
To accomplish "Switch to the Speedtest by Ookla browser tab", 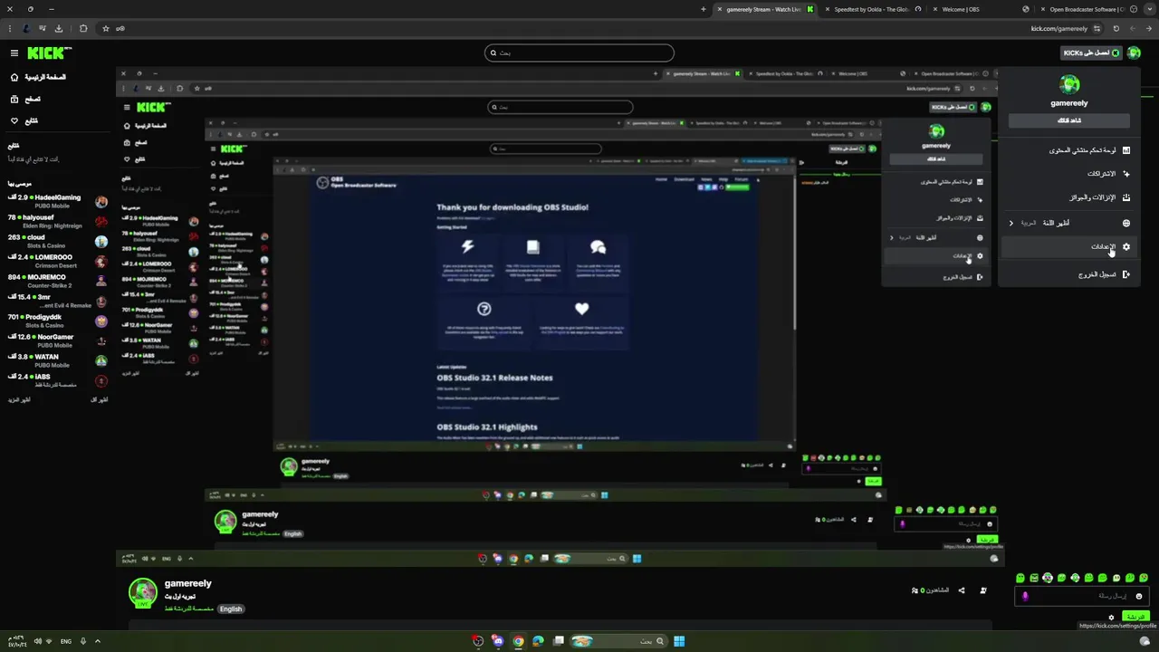I will (872, 9).
